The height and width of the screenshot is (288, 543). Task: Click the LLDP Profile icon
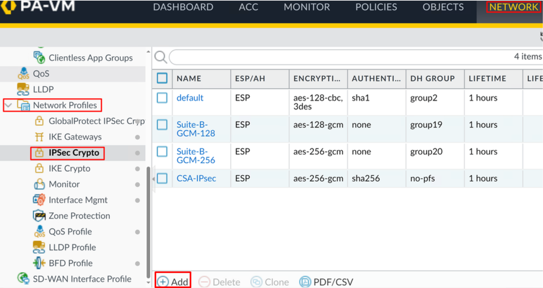(x=39, y=248)
